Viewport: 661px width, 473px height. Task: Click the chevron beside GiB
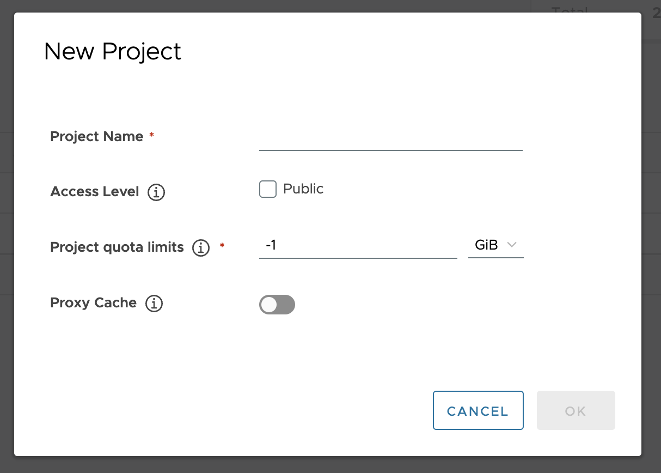coord(511,245)
